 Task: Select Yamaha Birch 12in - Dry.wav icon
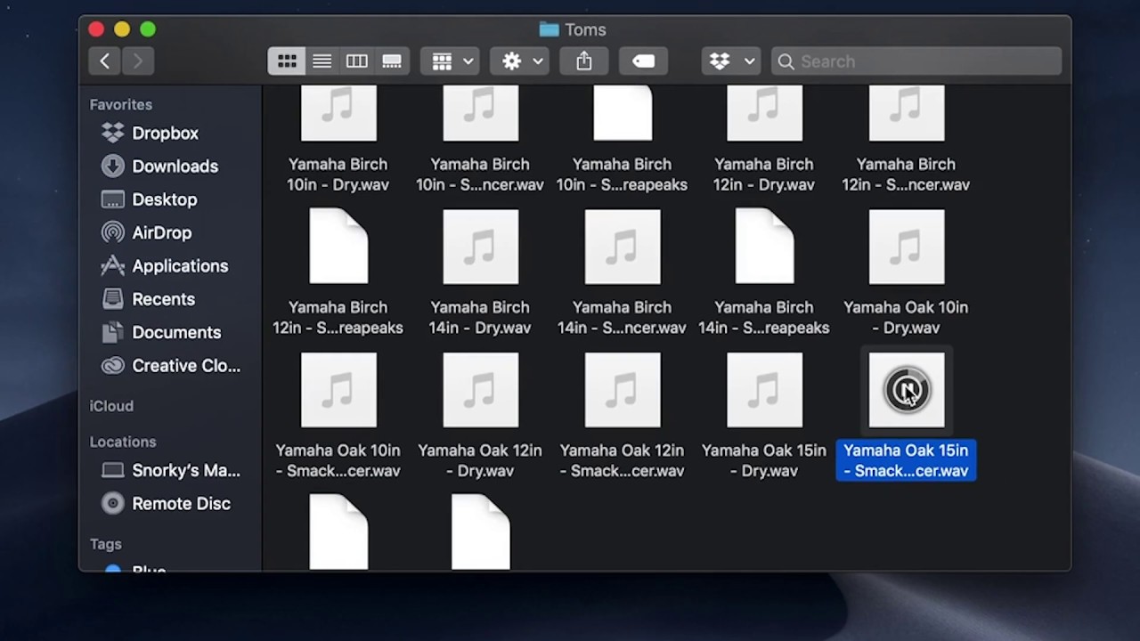point(764,113)
